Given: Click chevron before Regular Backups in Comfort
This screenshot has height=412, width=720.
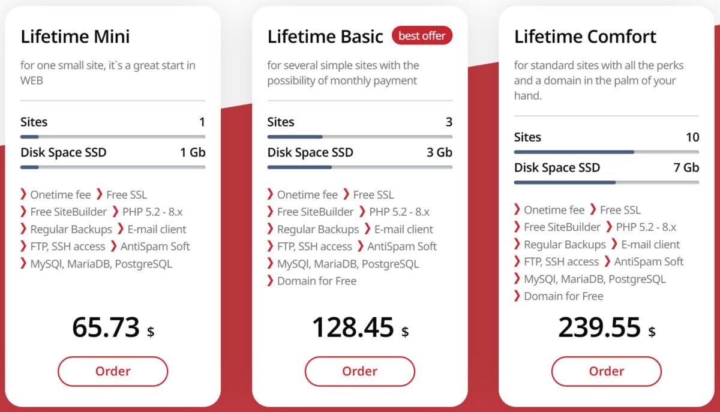Looking at the screenshot, I should point(517,244).
